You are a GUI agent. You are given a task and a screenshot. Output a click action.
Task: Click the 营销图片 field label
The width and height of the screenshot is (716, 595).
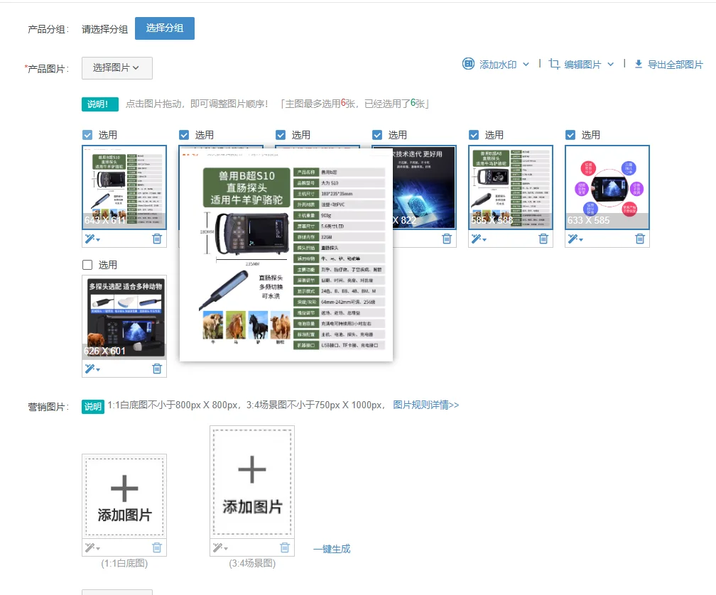pos(48,407)
